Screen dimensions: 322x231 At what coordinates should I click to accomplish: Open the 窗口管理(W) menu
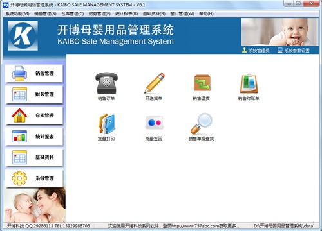(x=182, y=13)
